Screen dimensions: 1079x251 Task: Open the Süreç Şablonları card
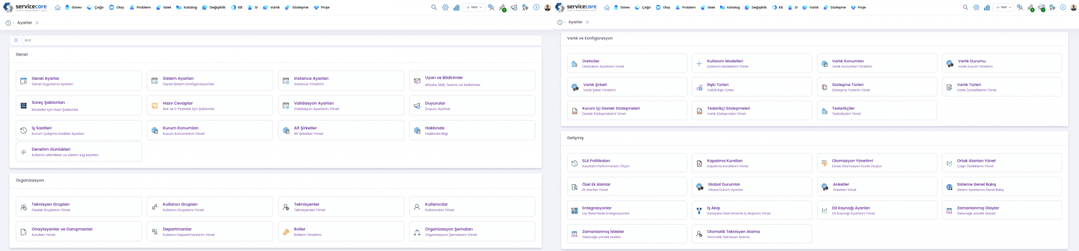click(78, 106)
